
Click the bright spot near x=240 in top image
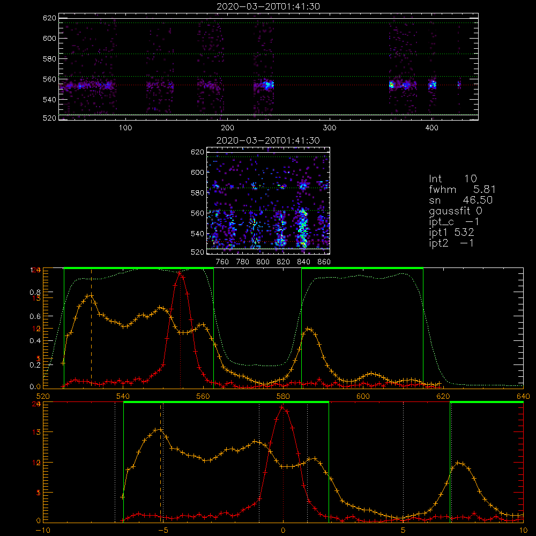(269, 85)
